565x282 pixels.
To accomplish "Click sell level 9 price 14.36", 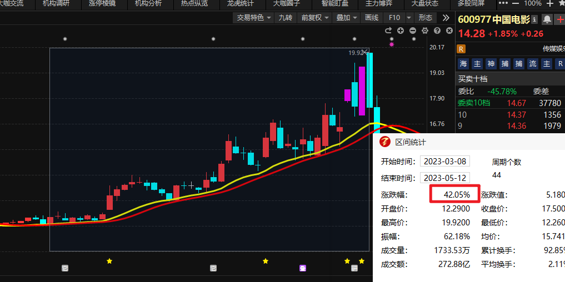I will click(x=516, y=126).
